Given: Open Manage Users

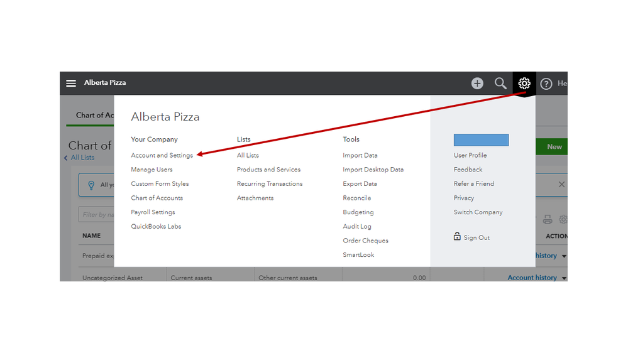Looking at the screenshot, I should pyautogui.click(x=151, y=170).
